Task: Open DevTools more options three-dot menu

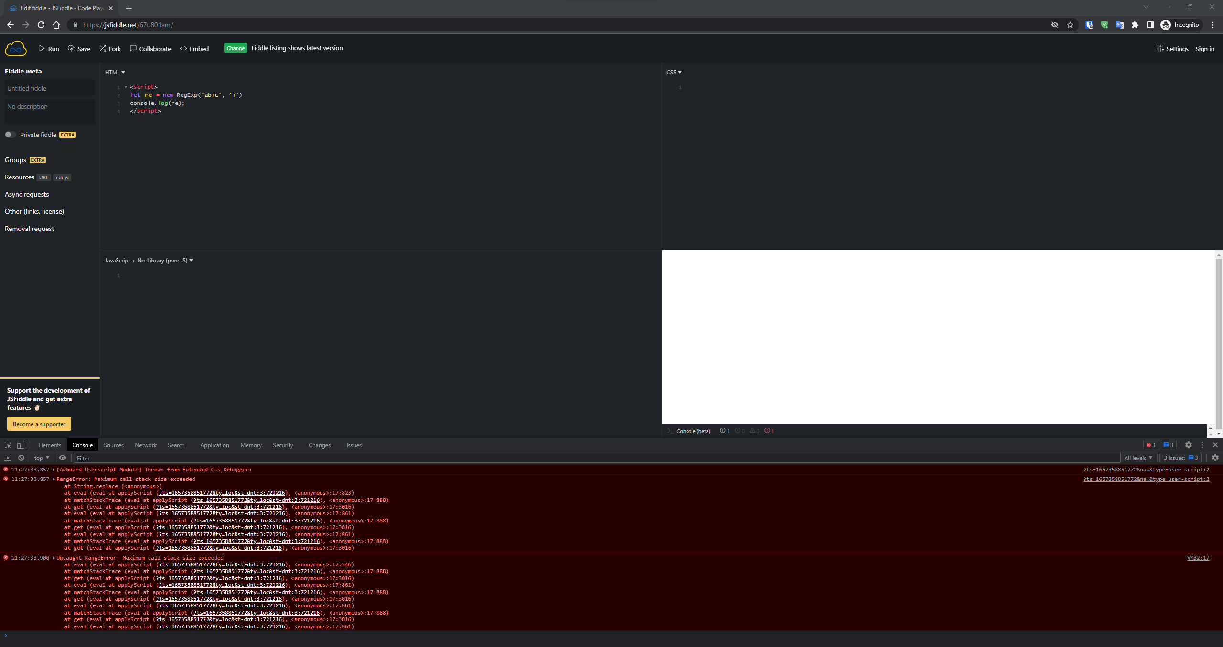Action: (x=1202, y=445)
